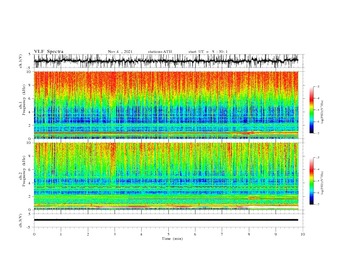Click the time axis tick label '8'
The width and height of the screenshot is (341, 263).
click(249, 234)
